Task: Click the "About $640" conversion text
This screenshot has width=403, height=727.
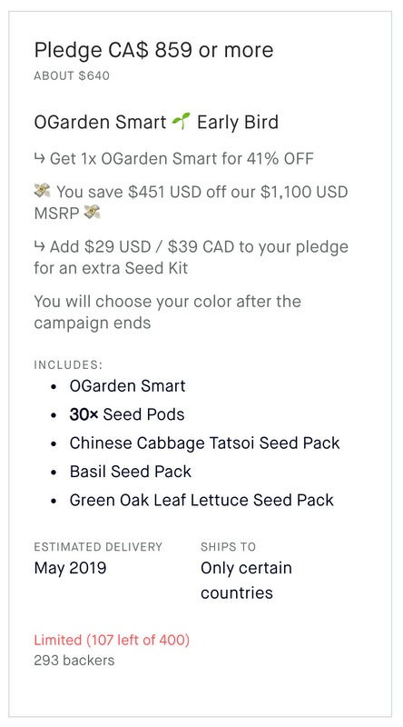Action: pyautogui.click(x=72, y=76)
